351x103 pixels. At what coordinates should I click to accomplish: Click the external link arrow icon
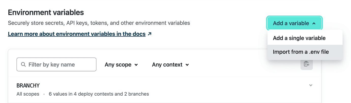tap(150, 34)
